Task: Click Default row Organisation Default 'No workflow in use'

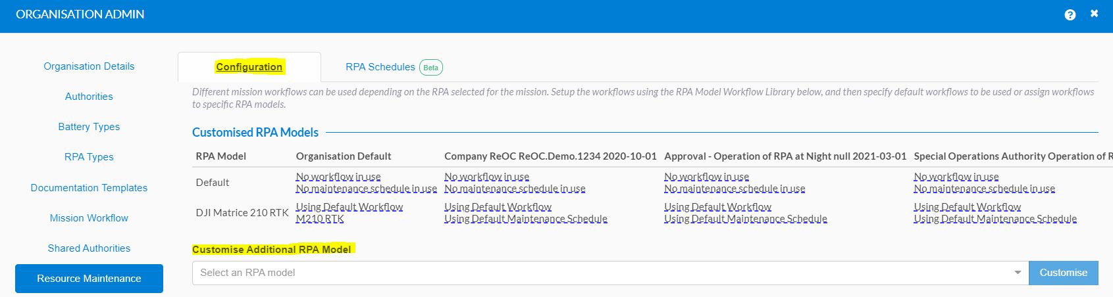Action: (338, 177)
